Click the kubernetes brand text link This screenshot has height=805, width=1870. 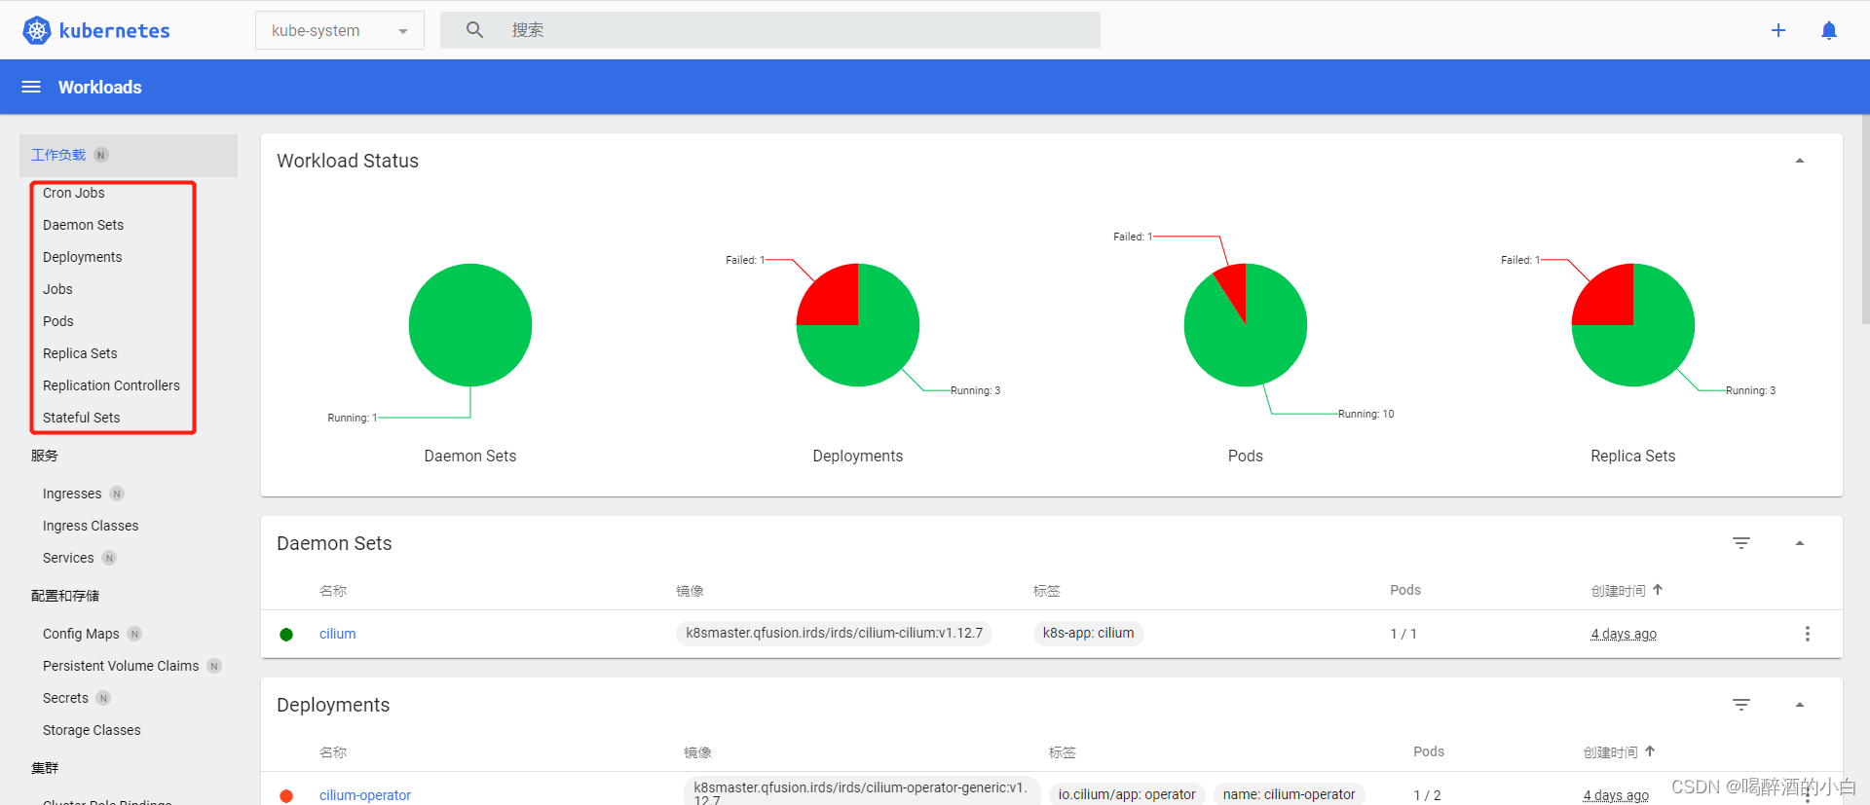114,30
